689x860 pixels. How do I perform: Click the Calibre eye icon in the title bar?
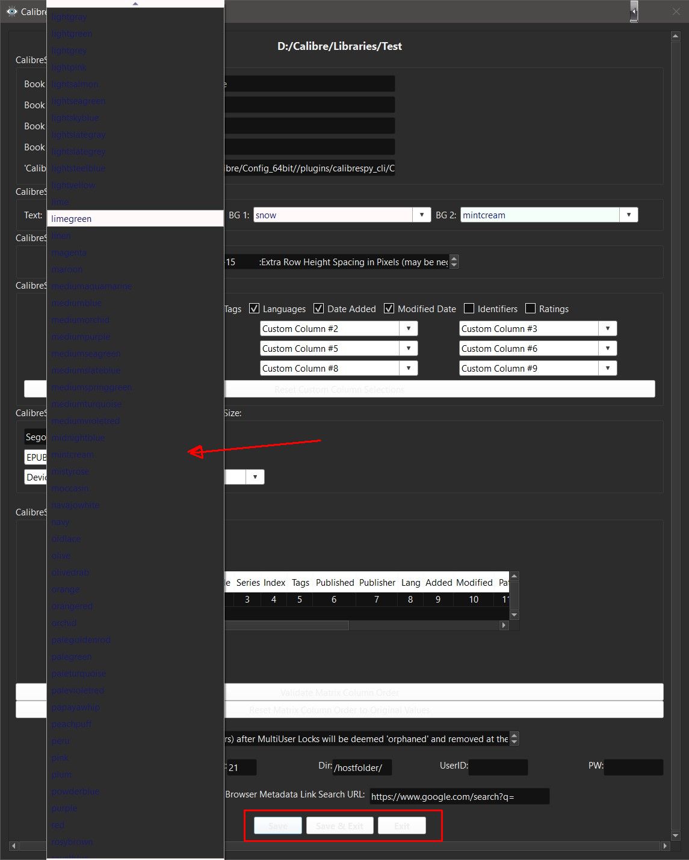click(11, 11)
